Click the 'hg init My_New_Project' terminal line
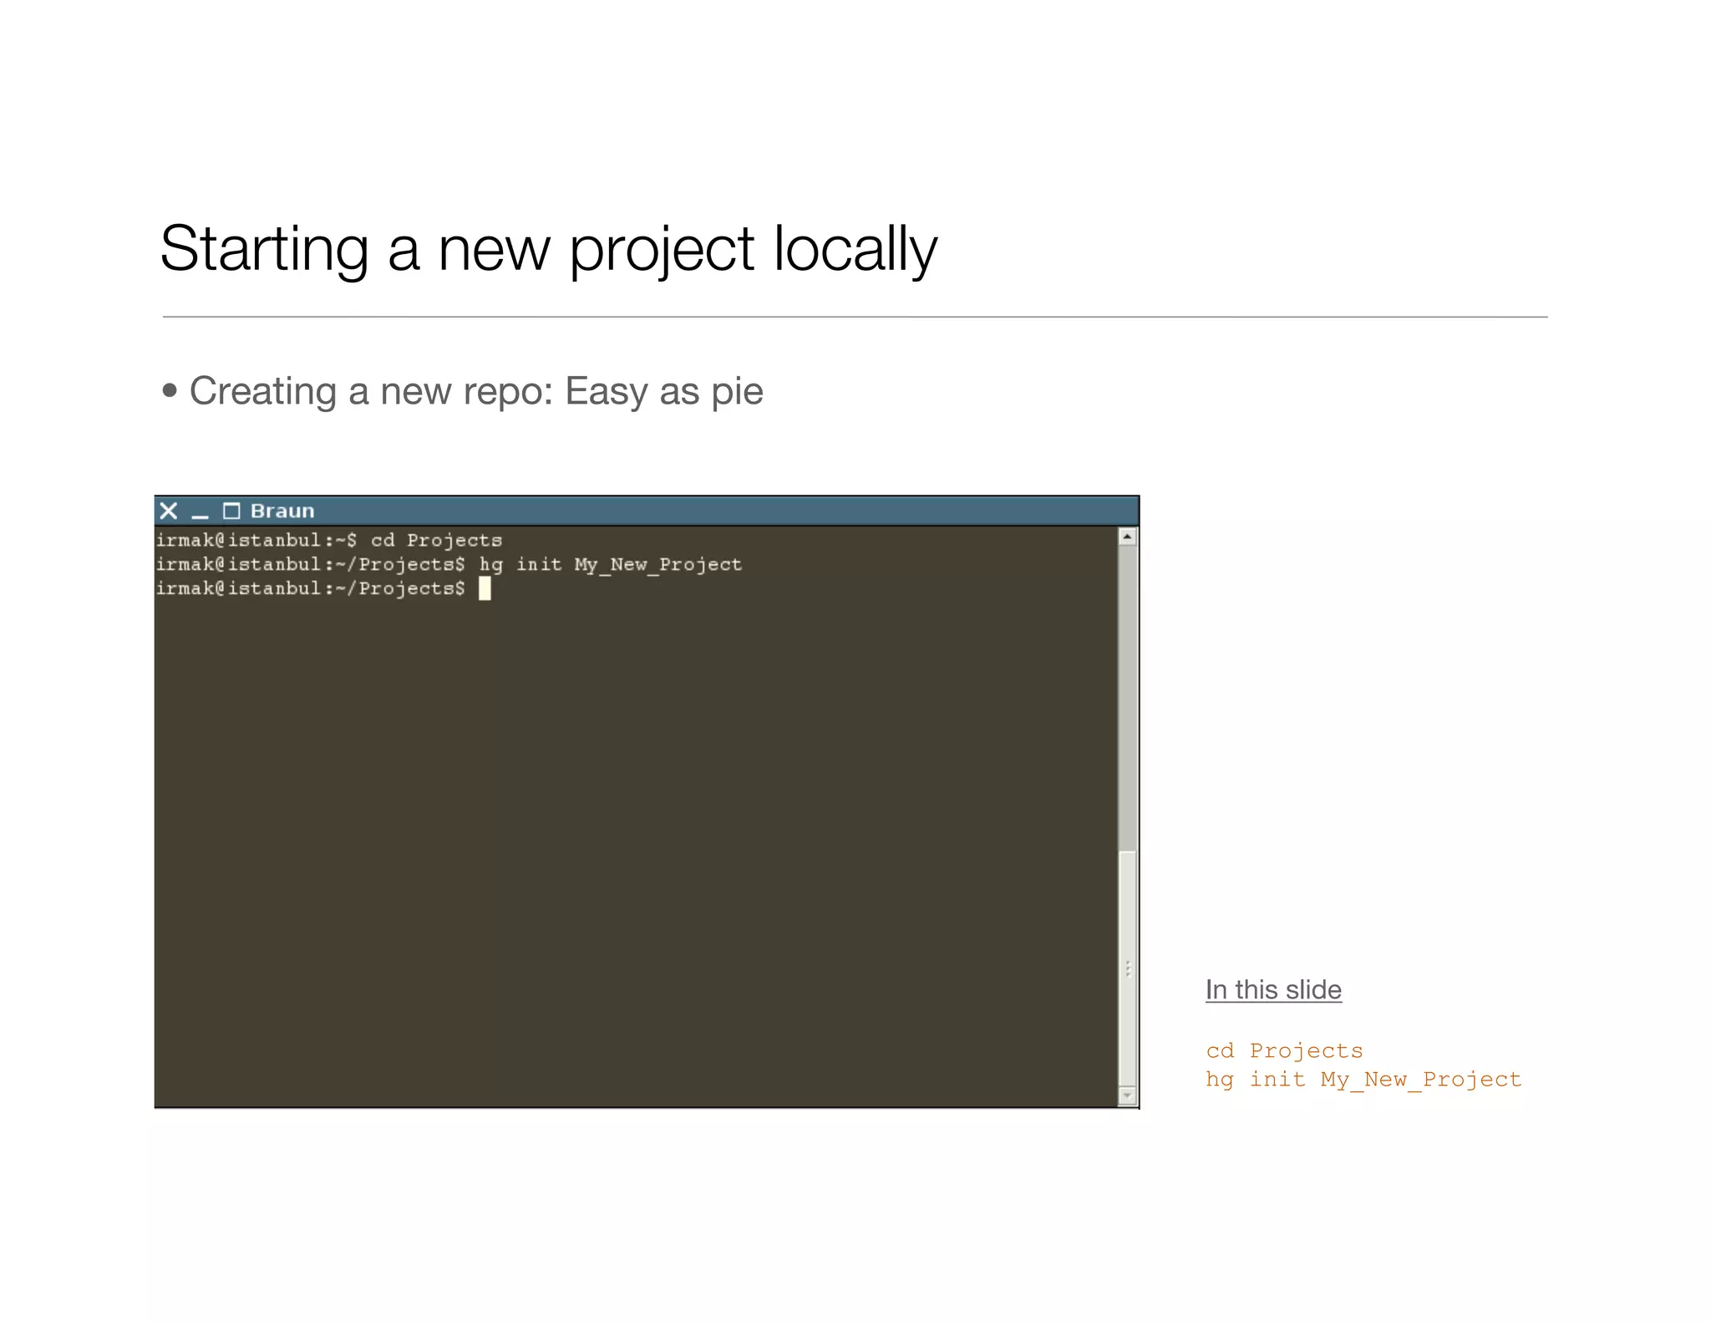The image size is (1711, 1322). 449,565
